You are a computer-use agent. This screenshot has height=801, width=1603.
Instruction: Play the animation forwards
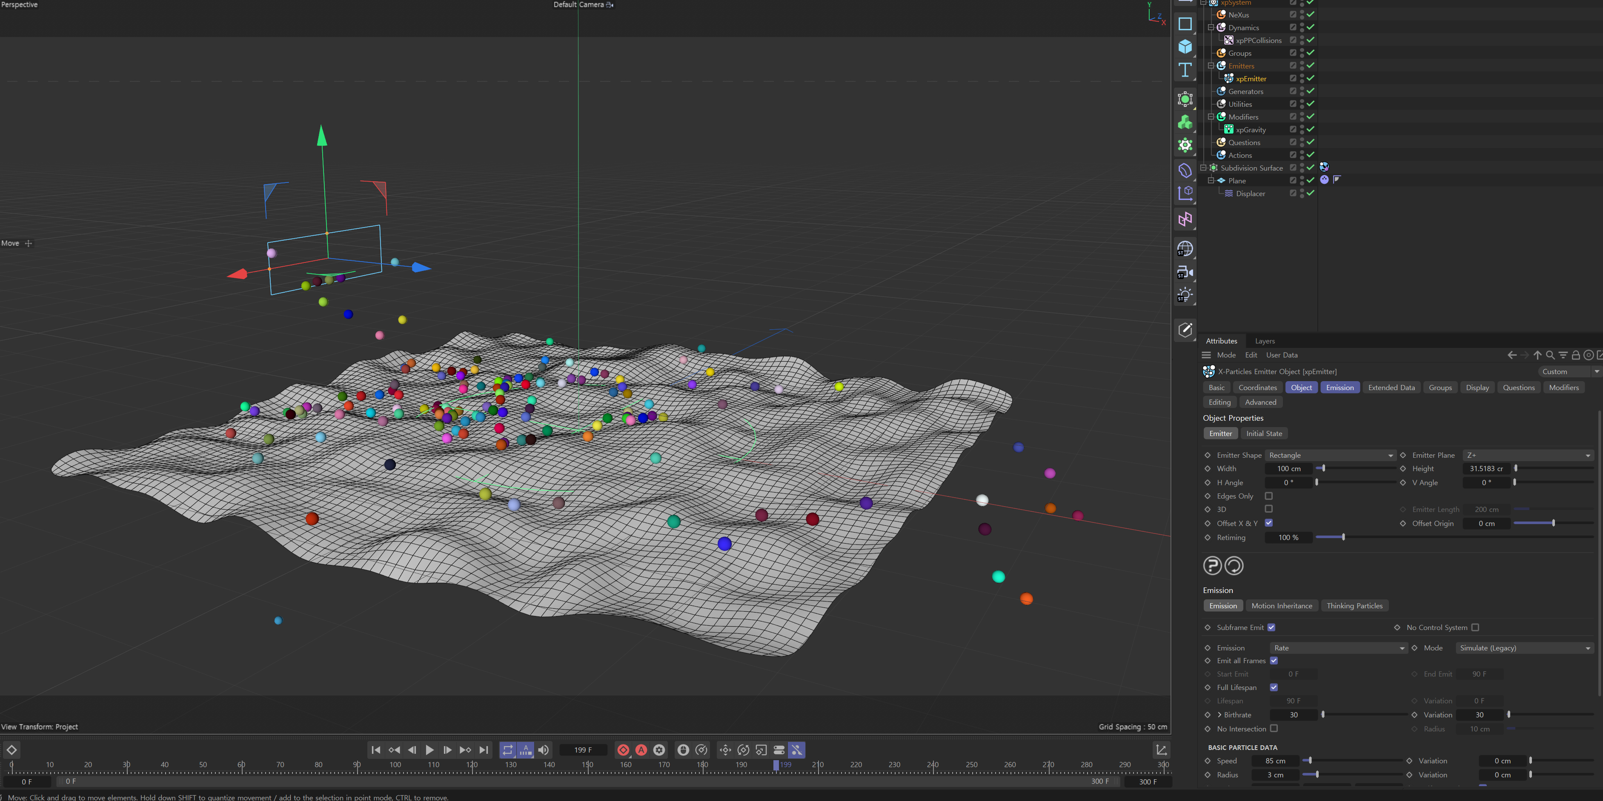(429, 750)
